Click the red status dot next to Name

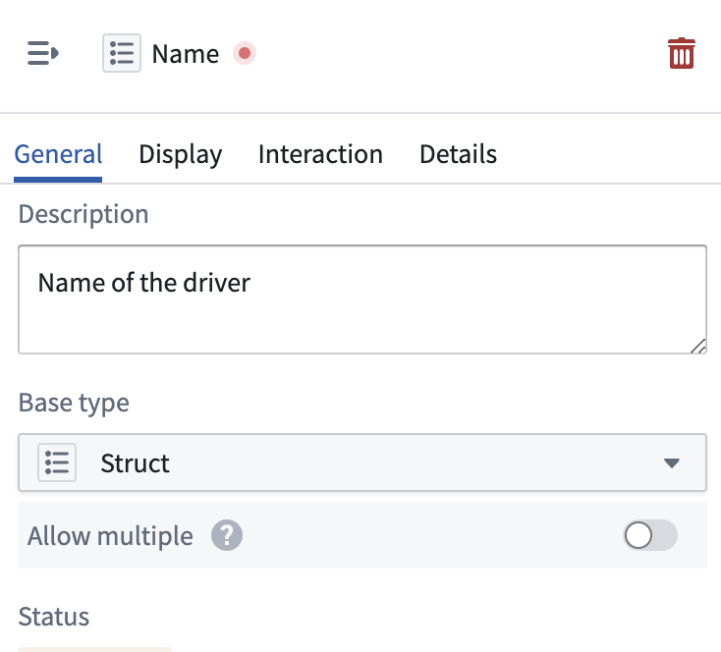coord(245,53)
